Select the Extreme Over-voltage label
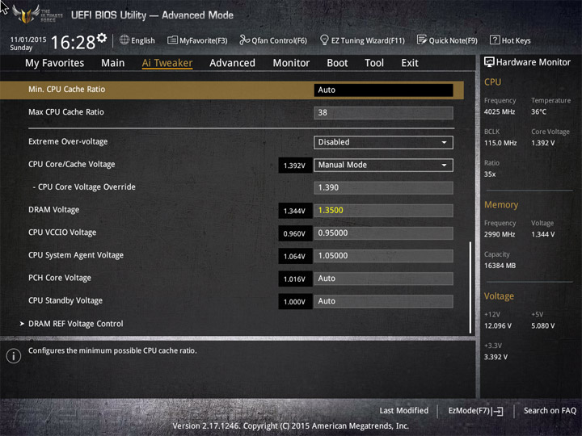 68,141
